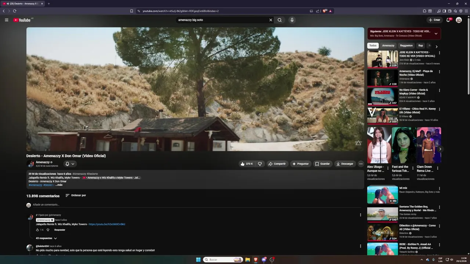Open El Villano - Chica Real video

[x=382, y=115]
